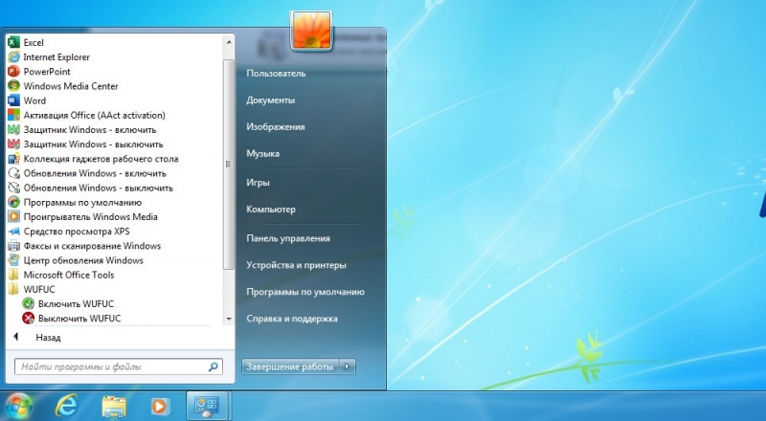Open shutdown options arrow next to Завершение работы

click(x=348, y=366)
